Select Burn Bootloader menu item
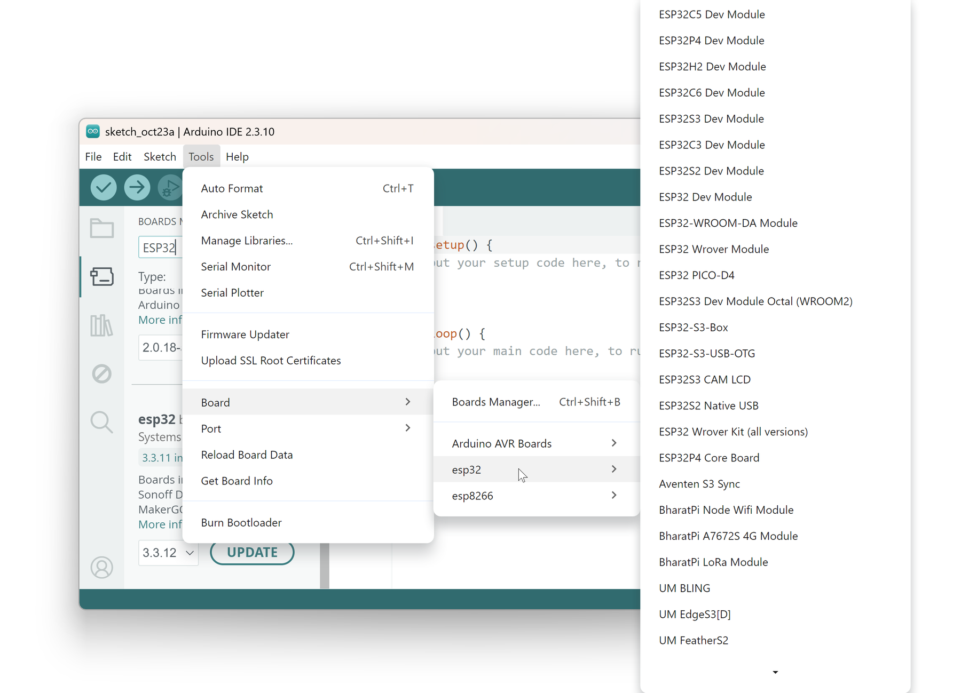This screenshot has width=961, height=693. point(308,522)
